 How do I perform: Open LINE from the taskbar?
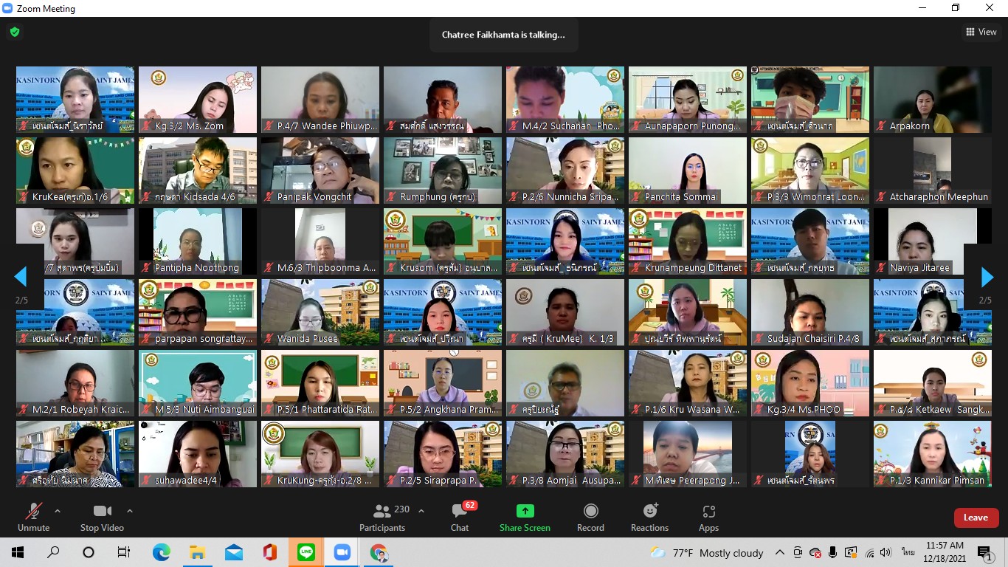coord(306,552)
